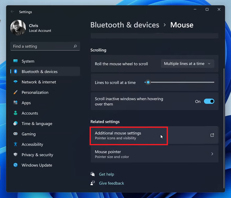Click the external link icon for Additional mouse settings
Screen dimensions: 231x198
tap(212, 135)
